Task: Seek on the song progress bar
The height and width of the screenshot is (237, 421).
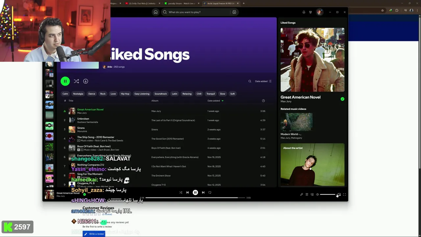Action: (195, 198)
